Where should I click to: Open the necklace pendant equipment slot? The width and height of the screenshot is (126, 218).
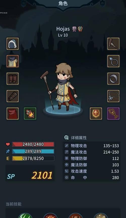[113, 96]
